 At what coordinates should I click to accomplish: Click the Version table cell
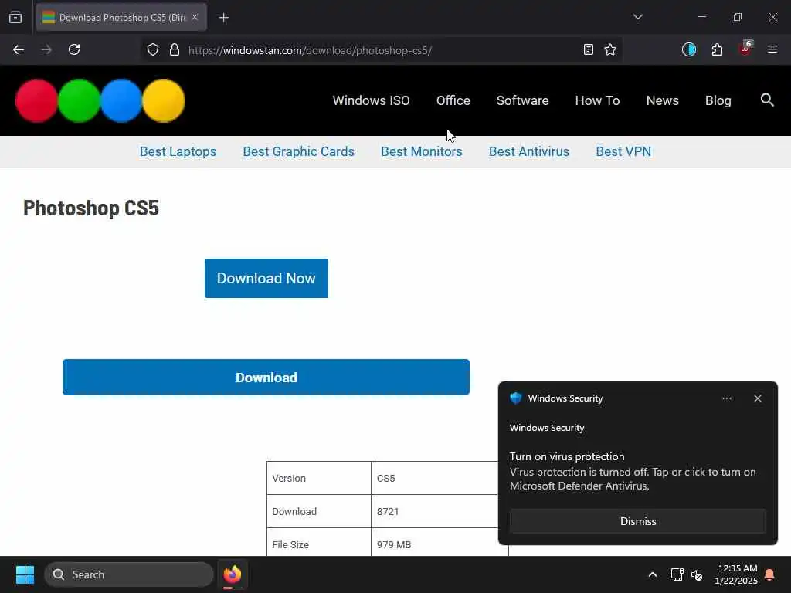(x=319, y=478)
